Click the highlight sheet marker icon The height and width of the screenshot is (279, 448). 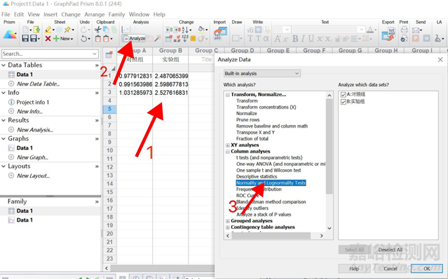[48, 30]
